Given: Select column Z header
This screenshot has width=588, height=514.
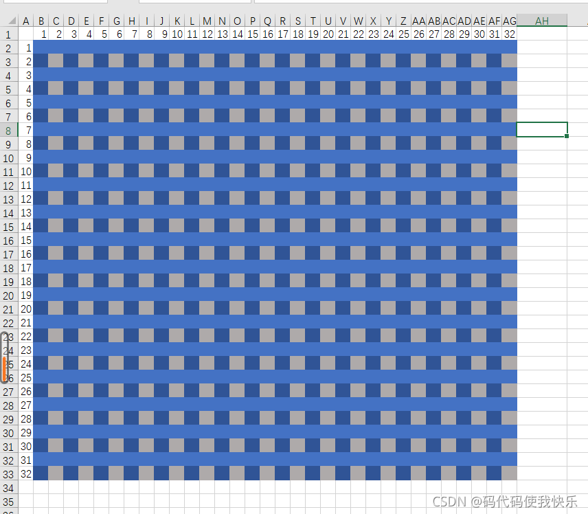Looking at the screenshot, I should click(x=403, y=21).
